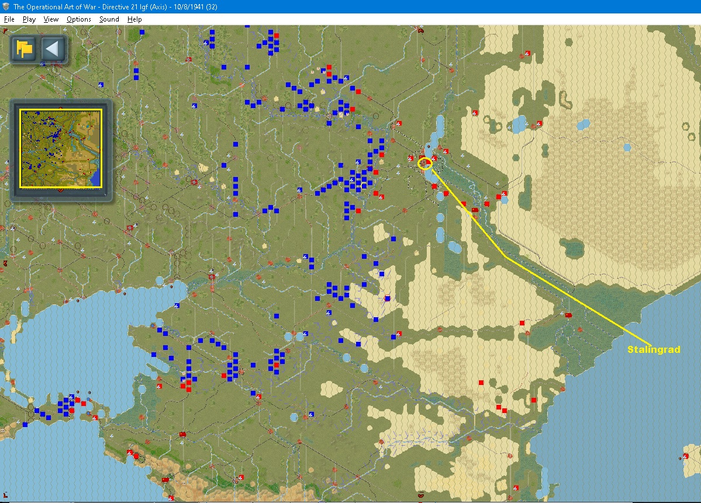Click the small round lake in the eastern desert

pyautogui.click(x=627, y=147)
